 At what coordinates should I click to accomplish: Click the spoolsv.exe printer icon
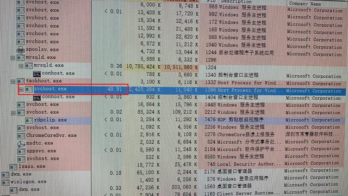(21, 50)
